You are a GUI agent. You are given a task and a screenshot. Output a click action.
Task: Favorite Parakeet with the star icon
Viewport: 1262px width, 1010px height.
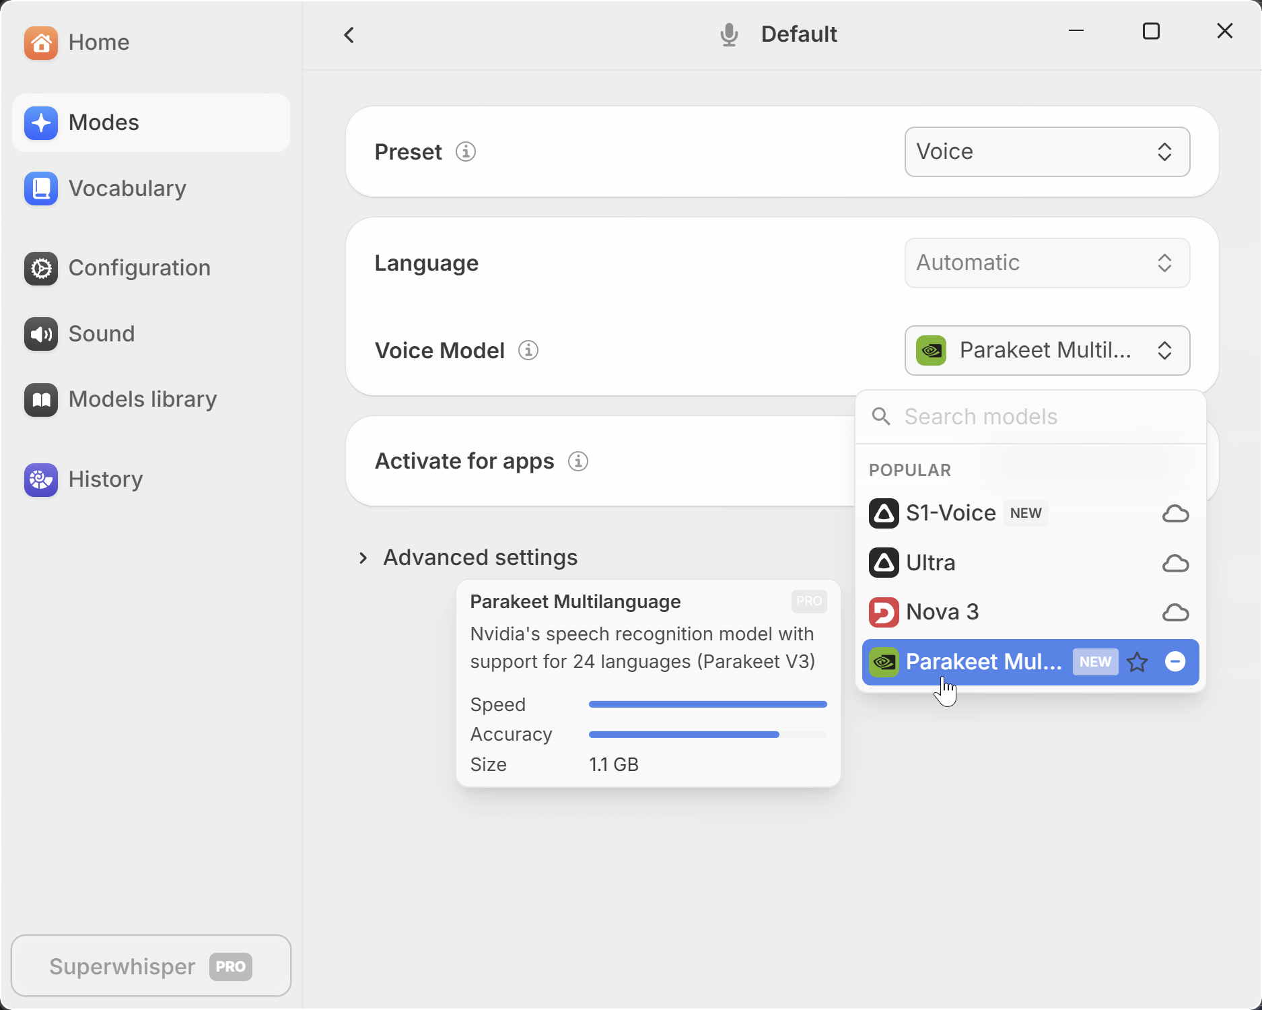click(x=1137, y=662)
